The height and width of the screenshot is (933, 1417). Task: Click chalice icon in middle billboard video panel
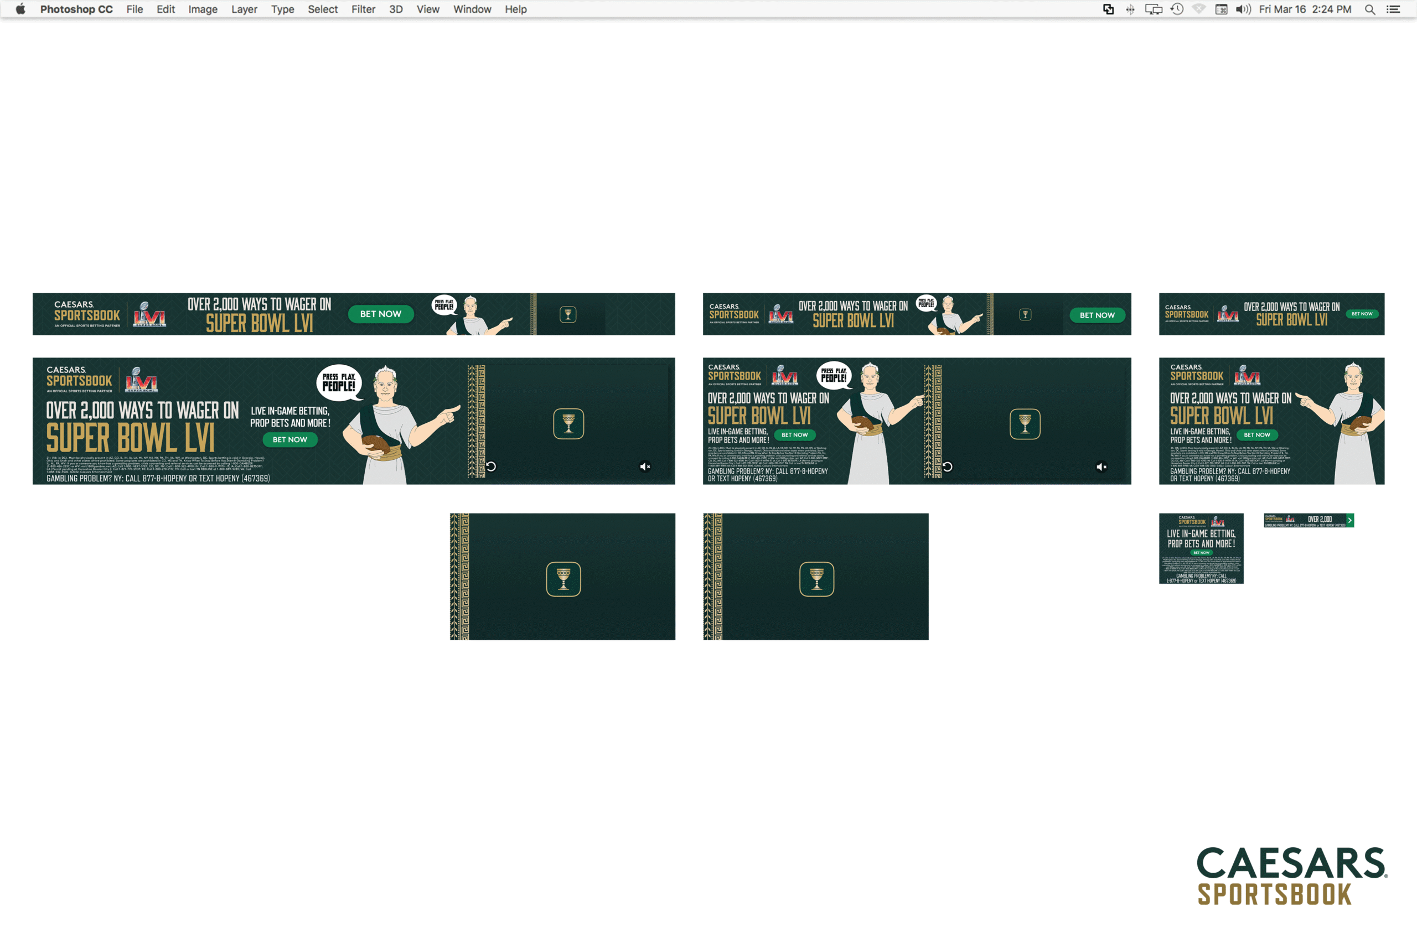[1025, 423]
